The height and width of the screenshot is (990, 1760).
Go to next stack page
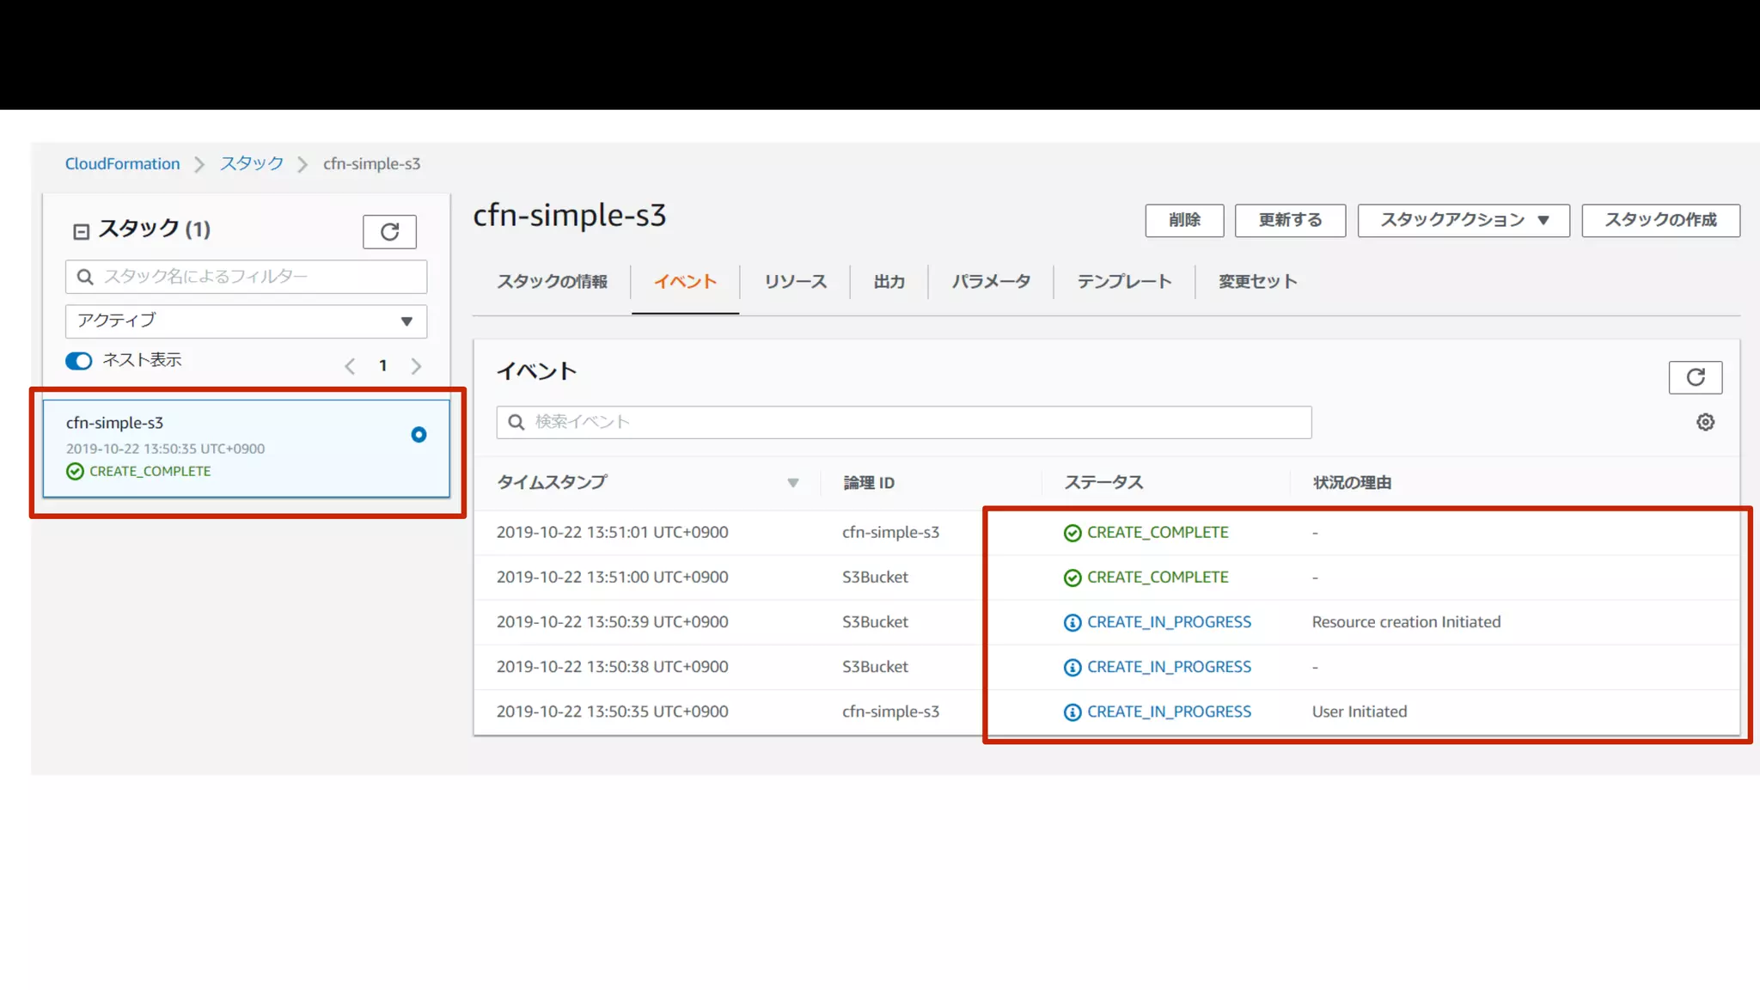coord(416,366)
